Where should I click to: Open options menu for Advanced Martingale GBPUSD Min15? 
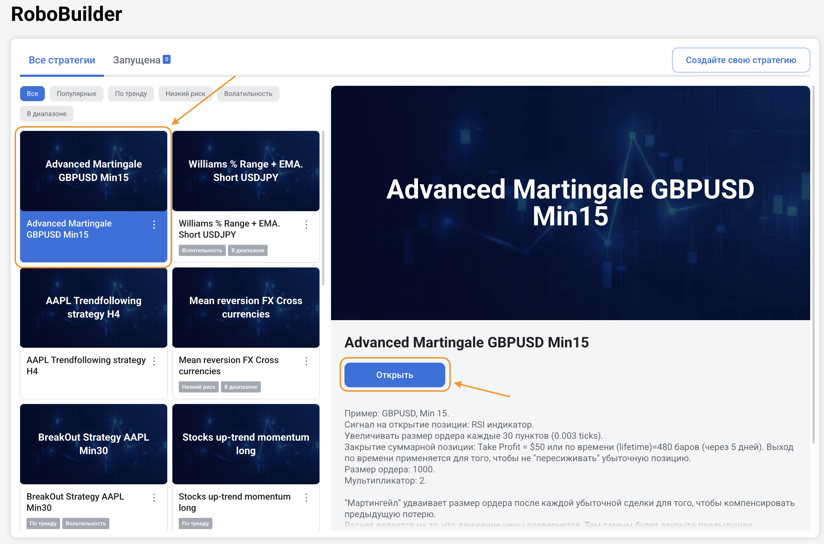pos(154,225)
